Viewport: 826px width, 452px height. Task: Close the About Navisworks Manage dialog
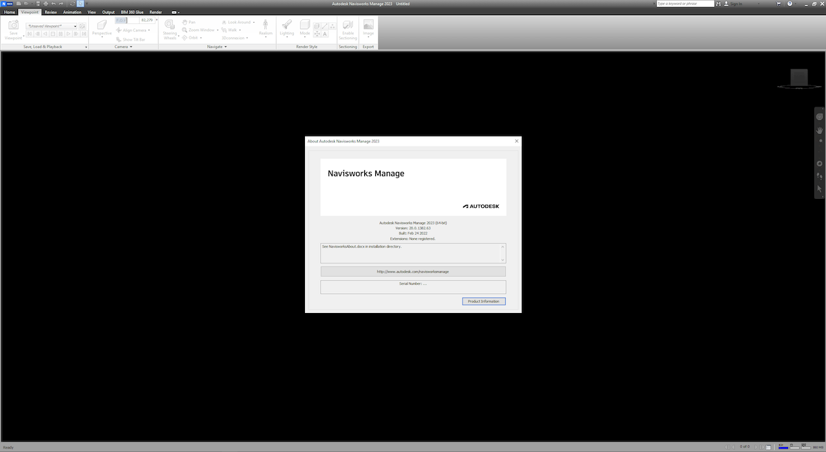pyautogui.click(x=516, y=141)
